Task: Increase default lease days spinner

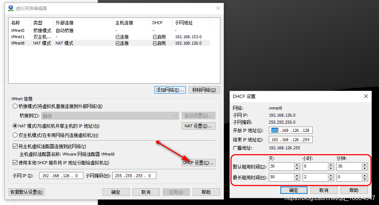Action: coord(297,165)
